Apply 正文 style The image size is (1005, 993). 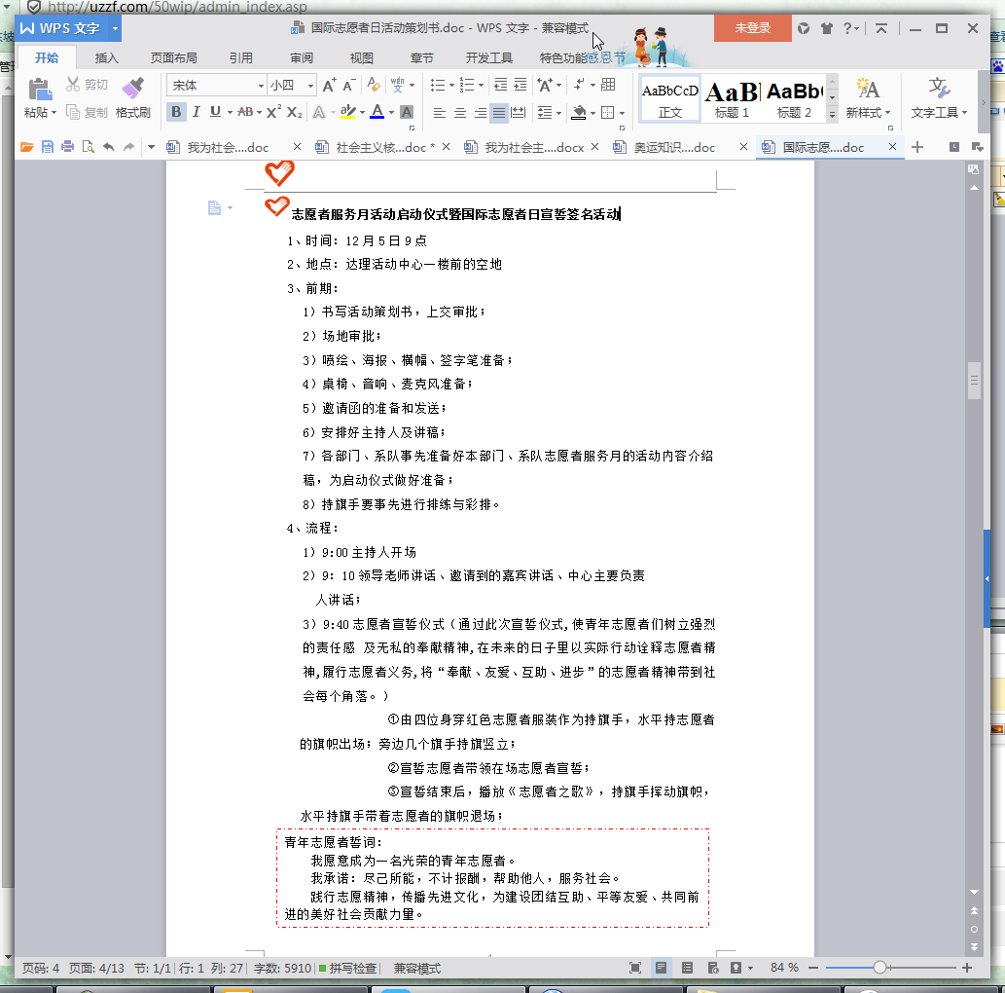(669, 99)
